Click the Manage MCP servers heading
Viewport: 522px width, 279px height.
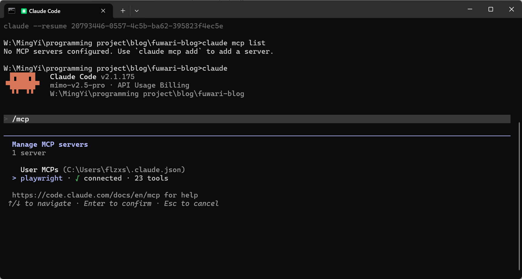coord(50,144)
